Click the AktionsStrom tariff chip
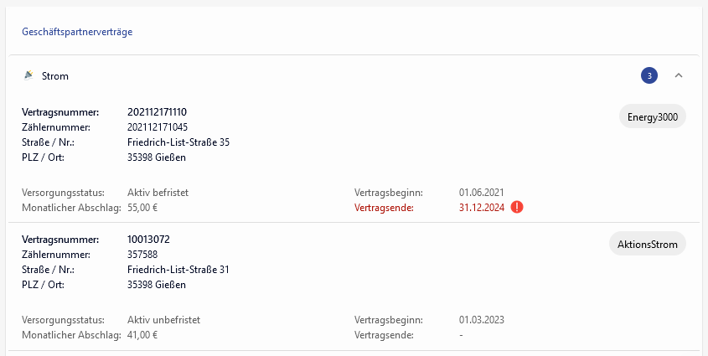The image size is (708, 356). 648,245
